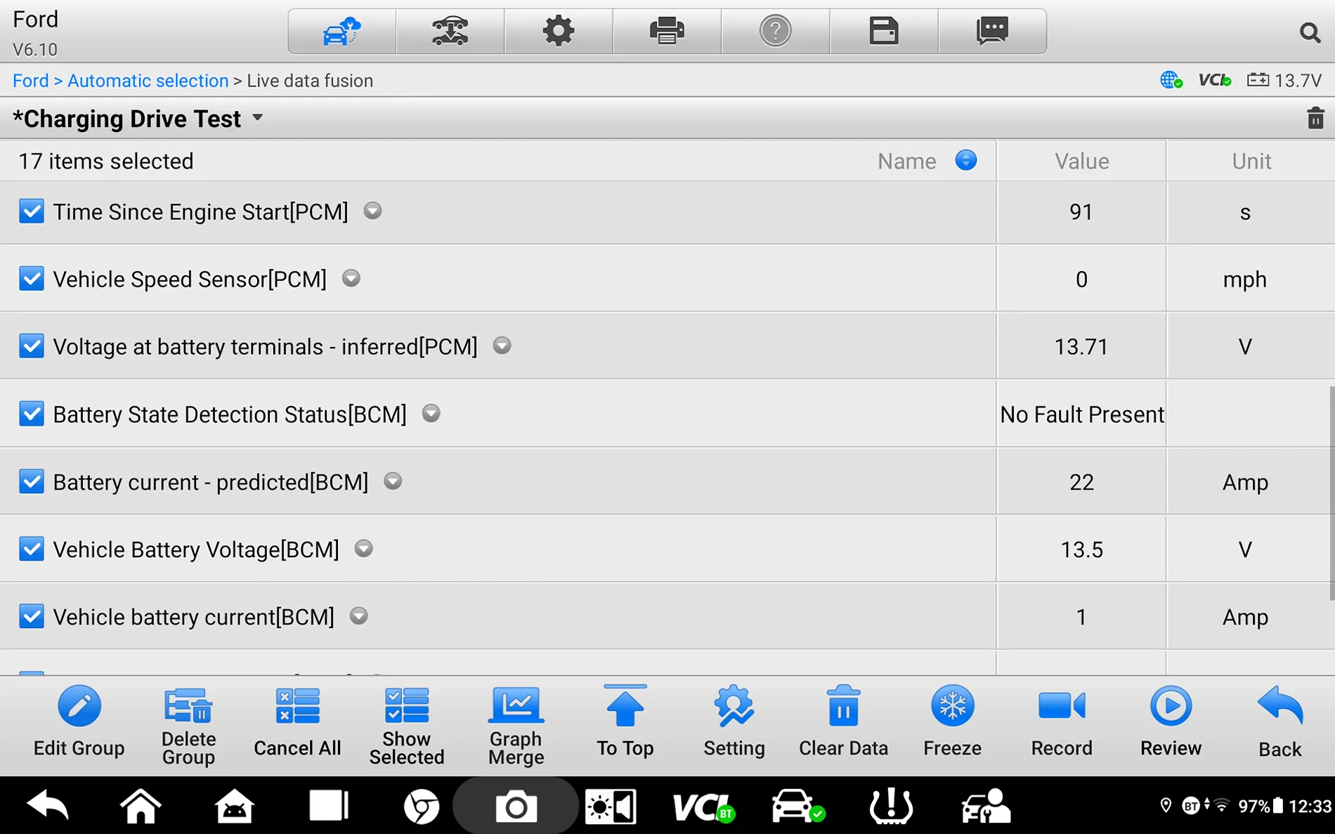1335x834 pixels.
Task: Toggle Show Selected view
Action: tap(407, 727)
